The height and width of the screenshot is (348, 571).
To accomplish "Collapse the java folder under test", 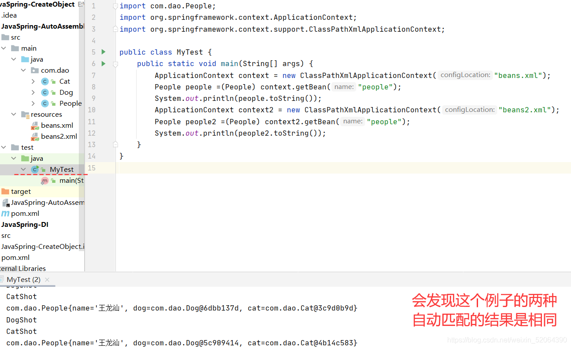I will pos(14,158).
